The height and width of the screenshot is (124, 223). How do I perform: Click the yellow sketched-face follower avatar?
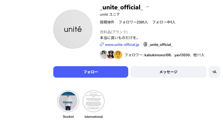point(118,55)
